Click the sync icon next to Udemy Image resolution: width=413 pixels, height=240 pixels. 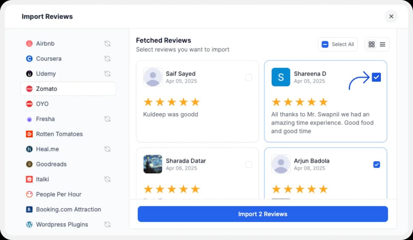107,74
